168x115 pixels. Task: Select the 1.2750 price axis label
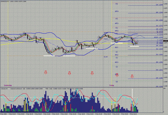coord(166,30)
